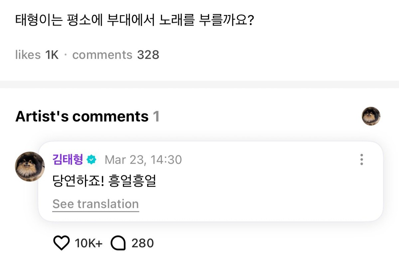Viewport: 399px width, 264px height.
Task: Open the 김태형 username profile
Action: [x=67, y=160]
